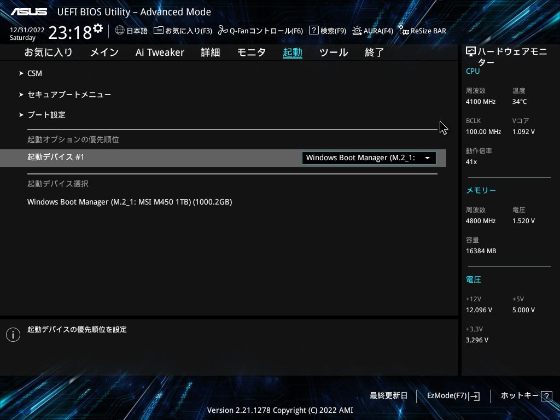Click the ReSize BAR label

[x=428, y=31]
